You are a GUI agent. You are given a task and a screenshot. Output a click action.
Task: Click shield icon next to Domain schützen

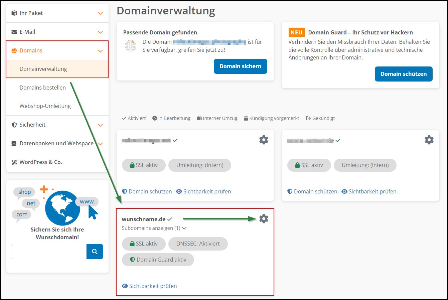coord(125,191)
